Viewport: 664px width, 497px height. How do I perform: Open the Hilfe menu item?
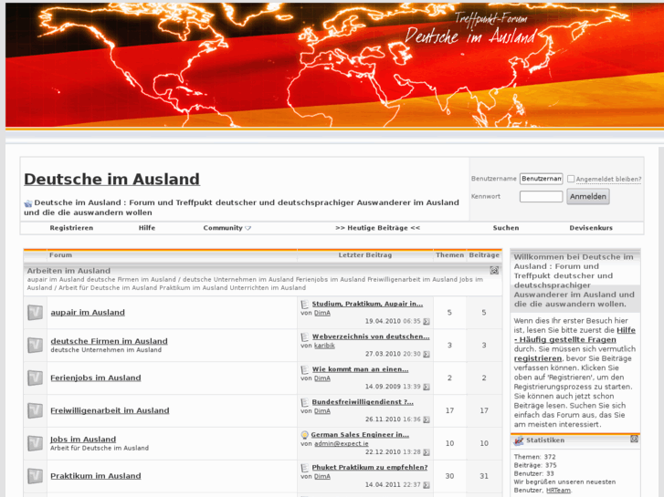pyautogui.click(x=147, y=228)
